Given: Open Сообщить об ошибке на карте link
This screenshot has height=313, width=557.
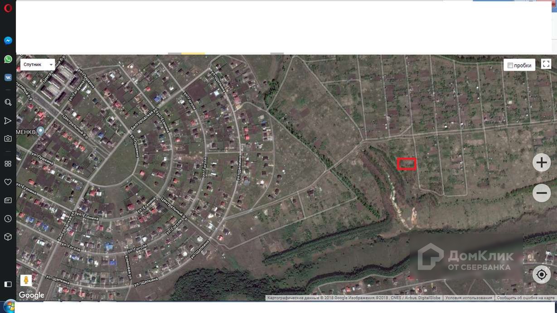Looking at the screenshot, I should point(526,298).
